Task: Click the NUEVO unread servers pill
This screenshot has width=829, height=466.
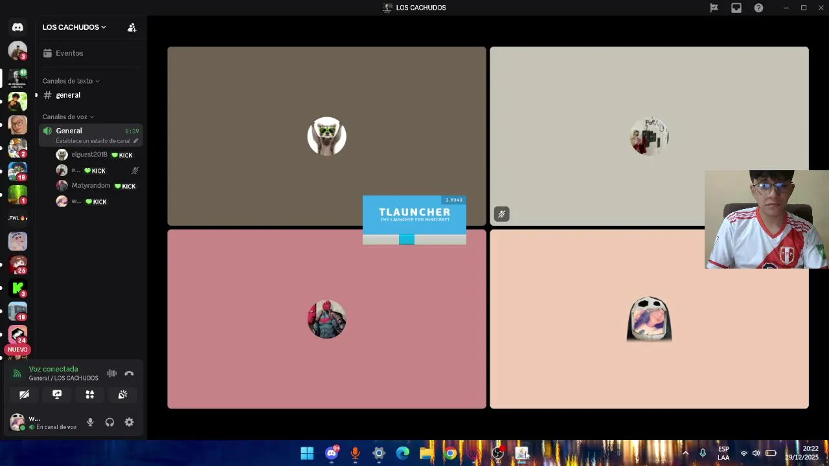Action: coord(17,349)
